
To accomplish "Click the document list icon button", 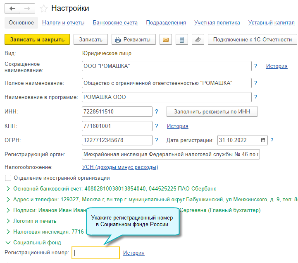I will 182,40.
